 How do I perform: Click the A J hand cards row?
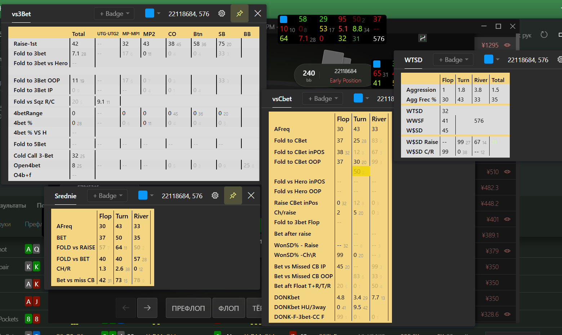pos(32,302)
